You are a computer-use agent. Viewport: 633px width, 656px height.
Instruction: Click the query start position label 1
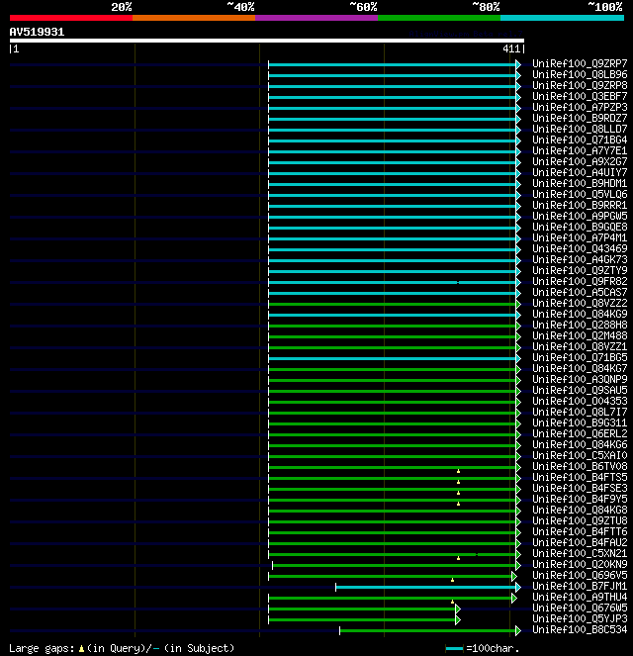16,48
